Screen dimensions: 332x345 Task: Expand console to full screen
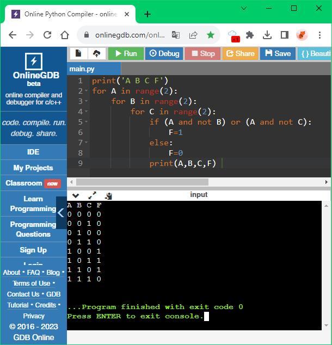(x=92, y=195)
